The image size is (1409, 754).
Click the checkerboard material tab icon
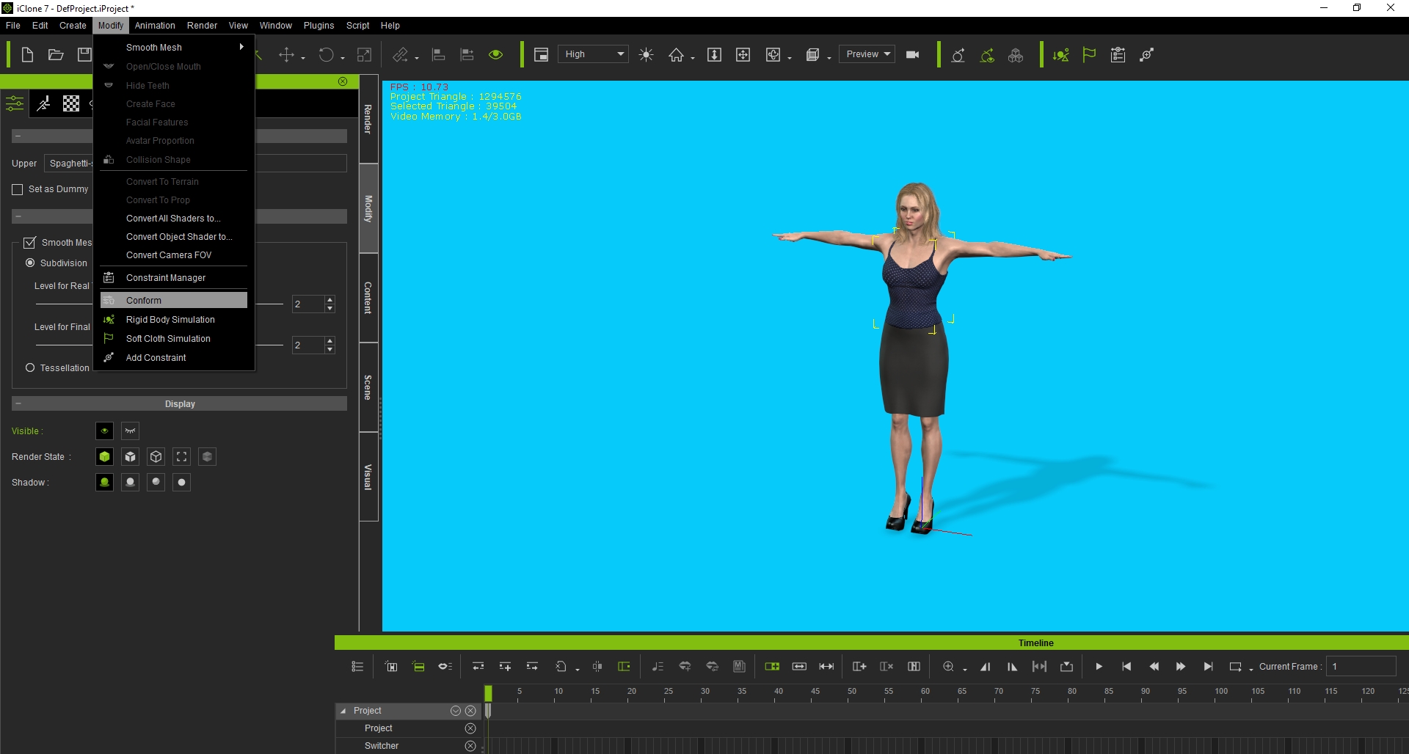[x=71, y=103]
